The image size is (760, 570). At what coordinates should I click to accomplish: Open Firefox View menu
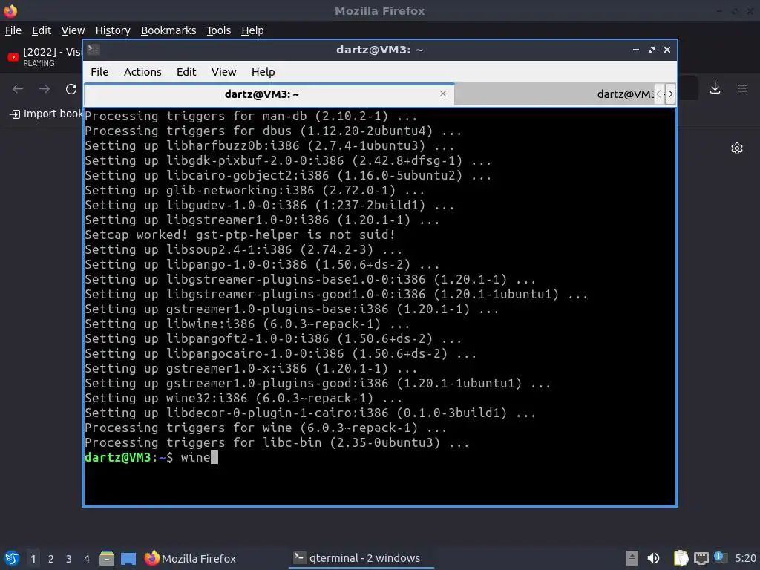point(73,30)
